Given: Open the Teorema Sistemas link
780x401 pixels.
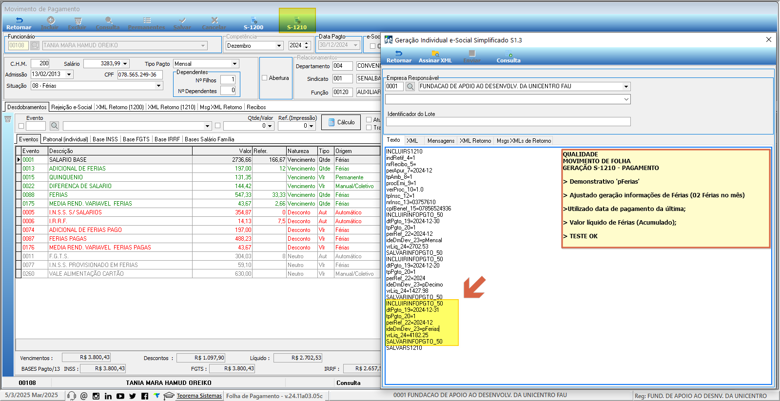Looking at the screenshot, I should [199, 396].
